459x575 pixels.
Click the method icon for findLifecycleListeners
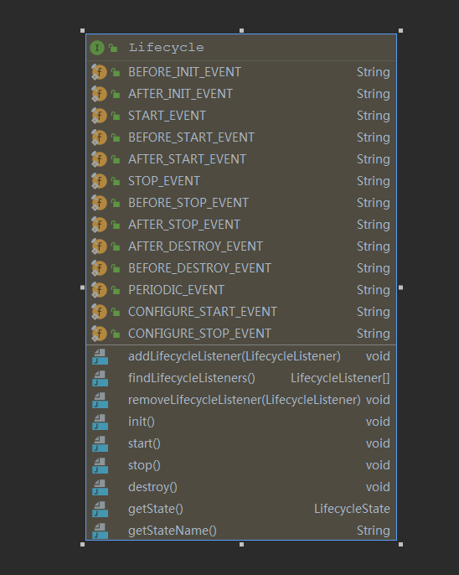pos(100,378)
